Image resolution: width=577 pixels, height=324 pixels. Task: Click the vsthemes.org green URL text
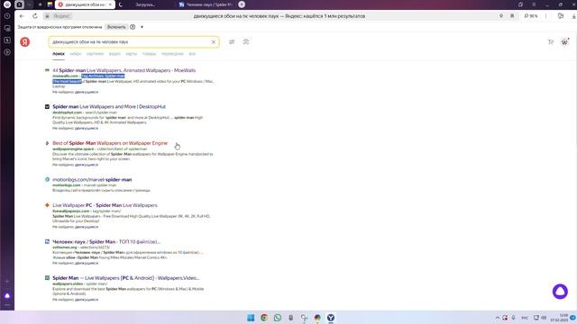(65, 247)
